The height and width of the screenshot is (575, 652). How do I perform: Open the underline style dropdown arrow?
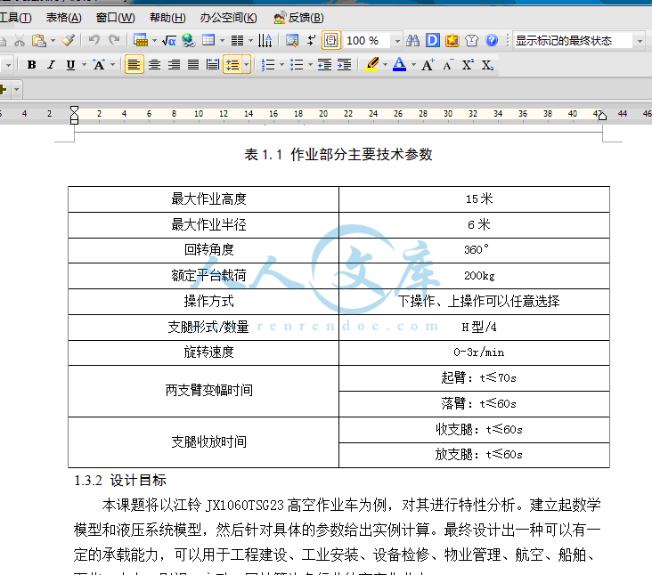pyautogui.click(x=85, y=65)
